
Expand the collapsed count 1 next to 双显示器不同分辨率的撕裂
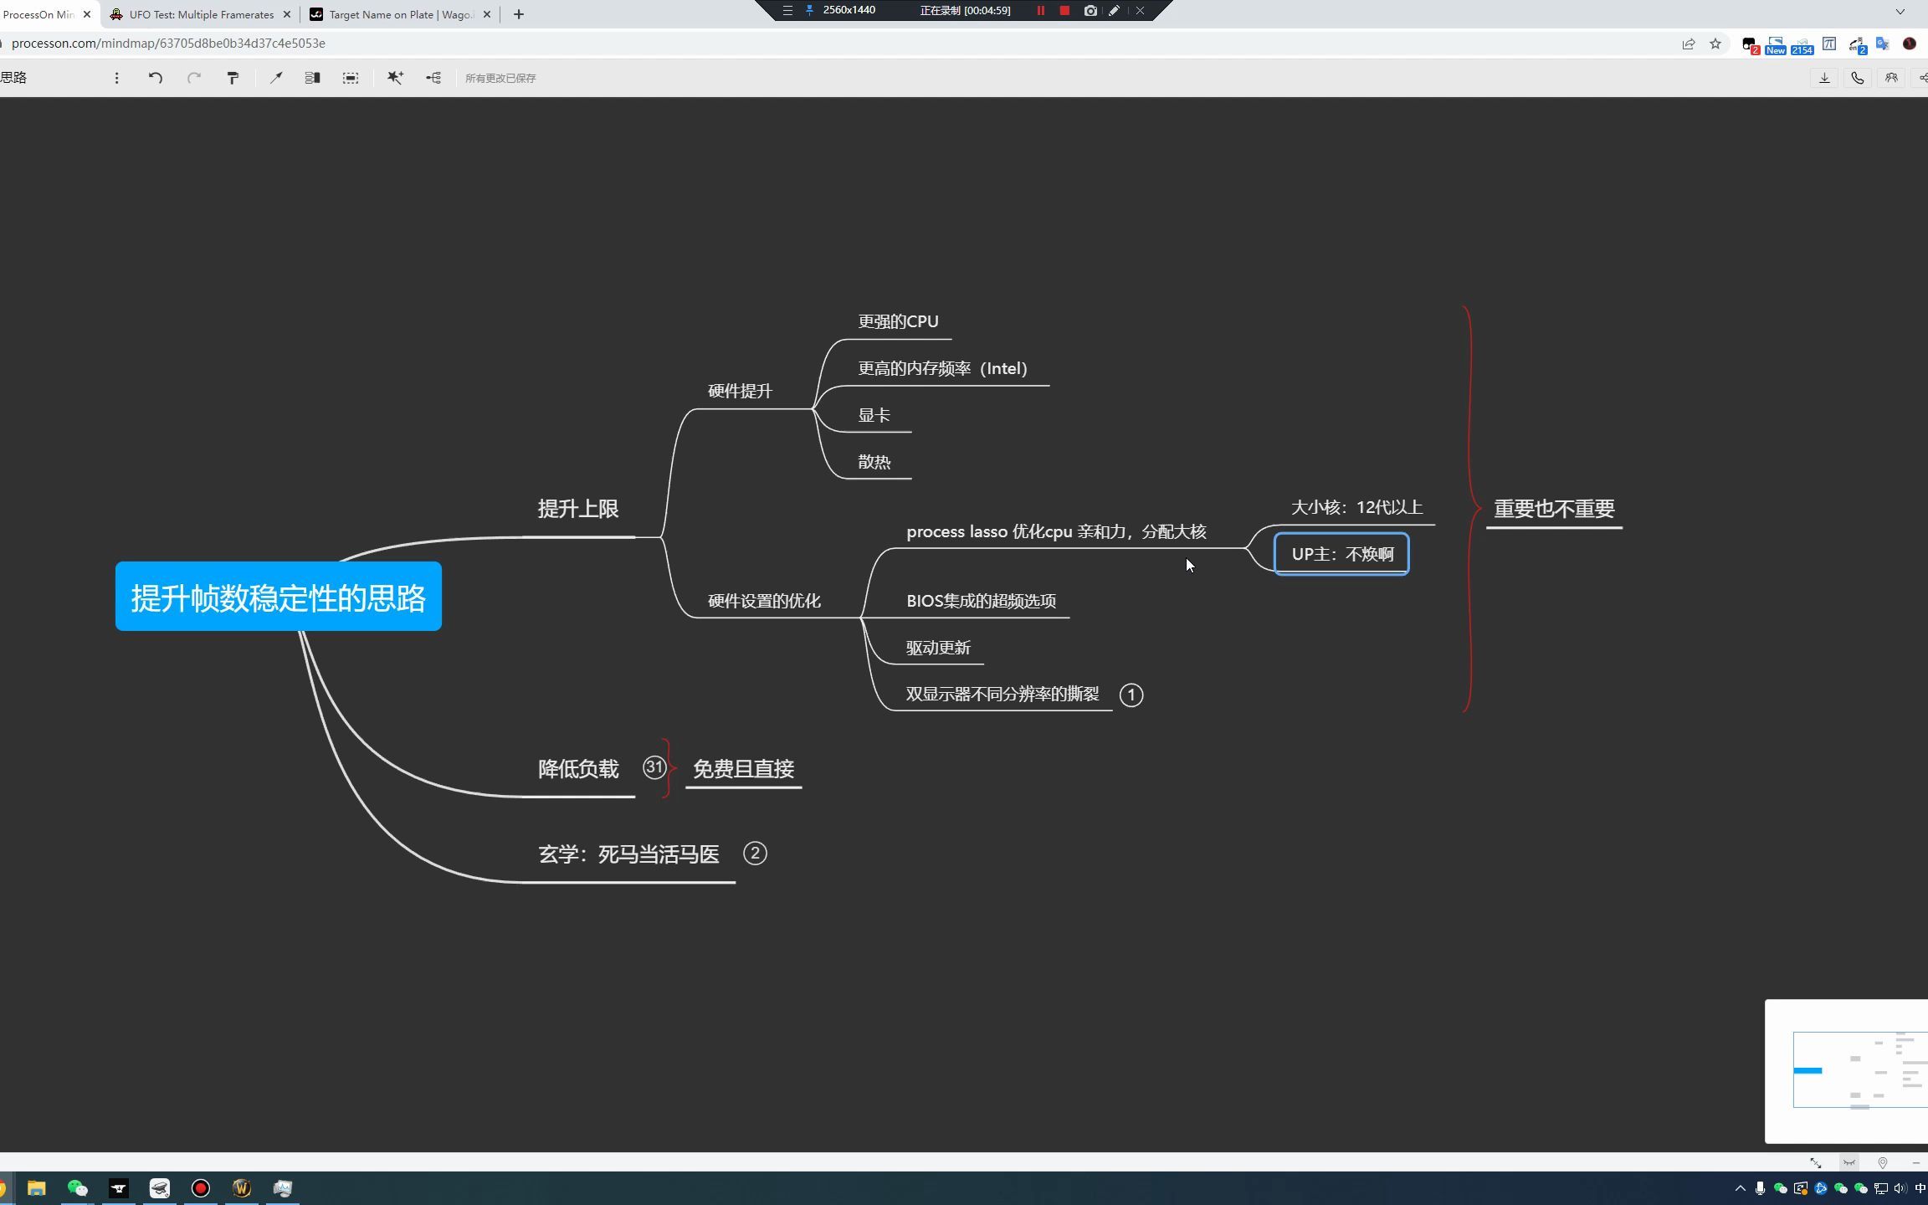[x=1131, y=695]
